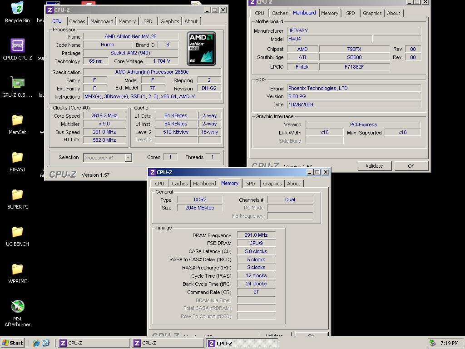Open SPD tab in Mainboard window
This screenshot has width=465, height=349.
[350, 13]
